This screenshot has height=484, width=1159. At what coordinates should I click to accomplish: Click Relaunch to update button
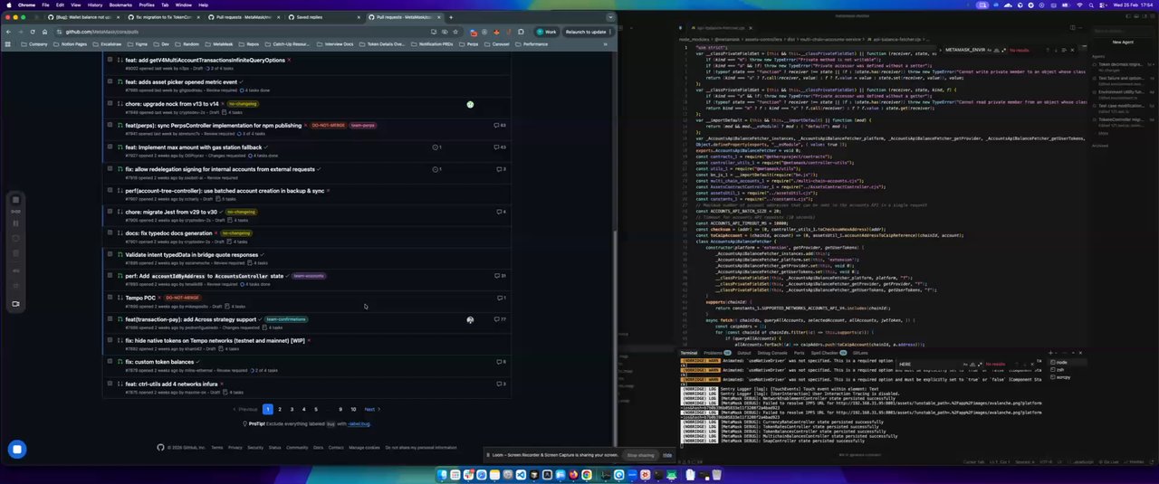pyautogui.click(x=586, y=32)
